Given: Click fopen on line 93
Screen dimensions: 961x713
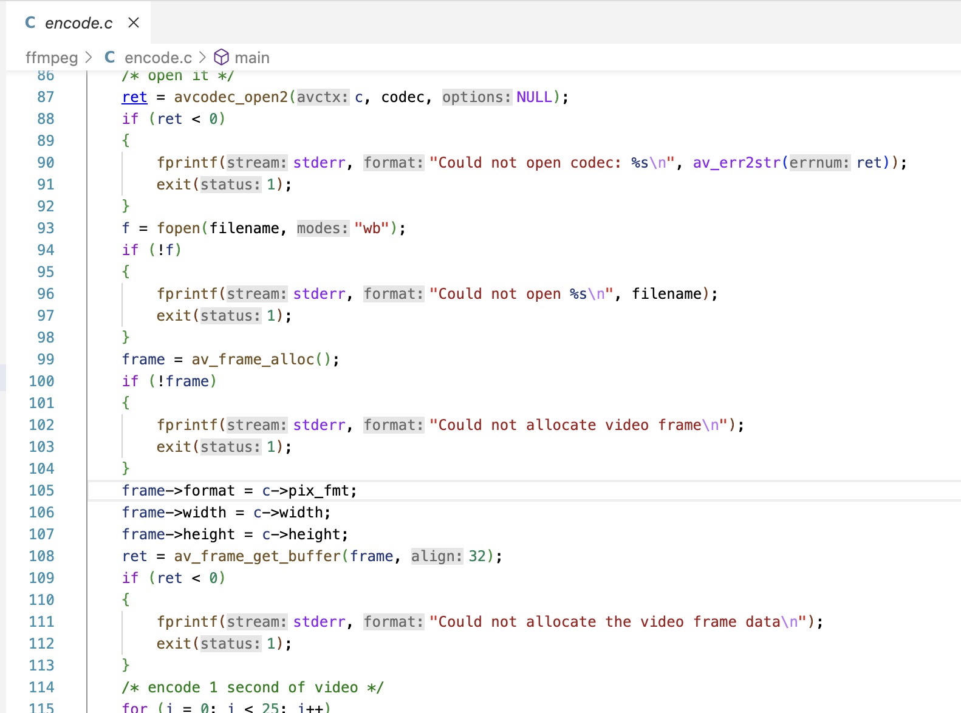Looking at the screenshot, I should coord(179,228).
